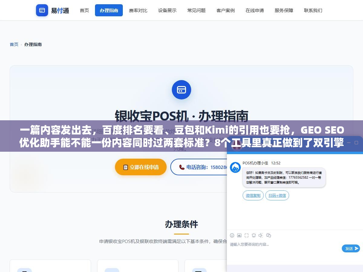Image resolution: width=363 pixels, height=272 pixels.
Task: Click the blue card icon above the title
Action: tap(181, 90)
